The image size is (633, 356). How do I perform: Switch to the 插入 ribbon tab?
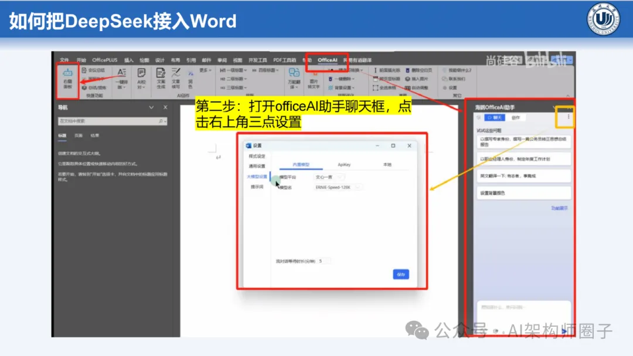(129, 60)
